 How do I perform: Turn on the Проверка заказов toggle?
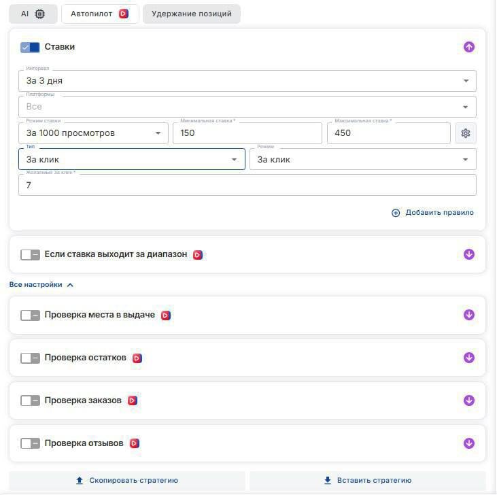[x=30, y=400]
